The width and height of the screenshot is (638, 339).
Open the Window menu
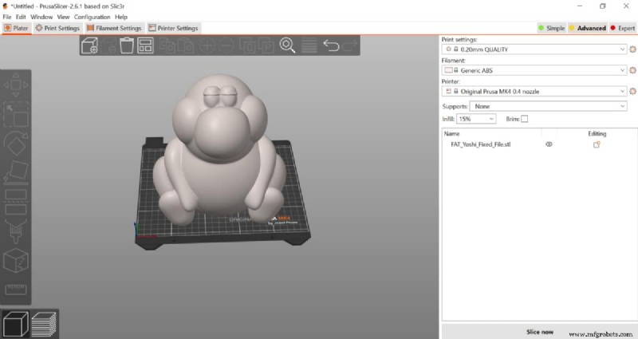click(x=41, y=17)
